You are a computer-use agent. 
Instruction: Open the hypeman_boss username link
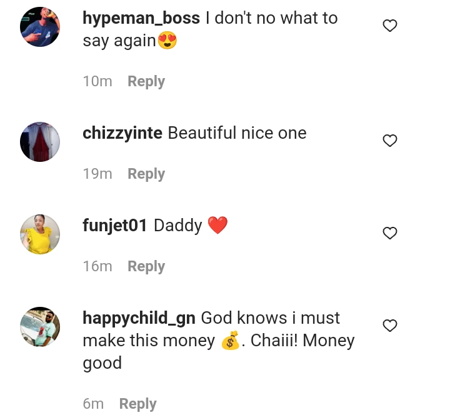[141, 18]
